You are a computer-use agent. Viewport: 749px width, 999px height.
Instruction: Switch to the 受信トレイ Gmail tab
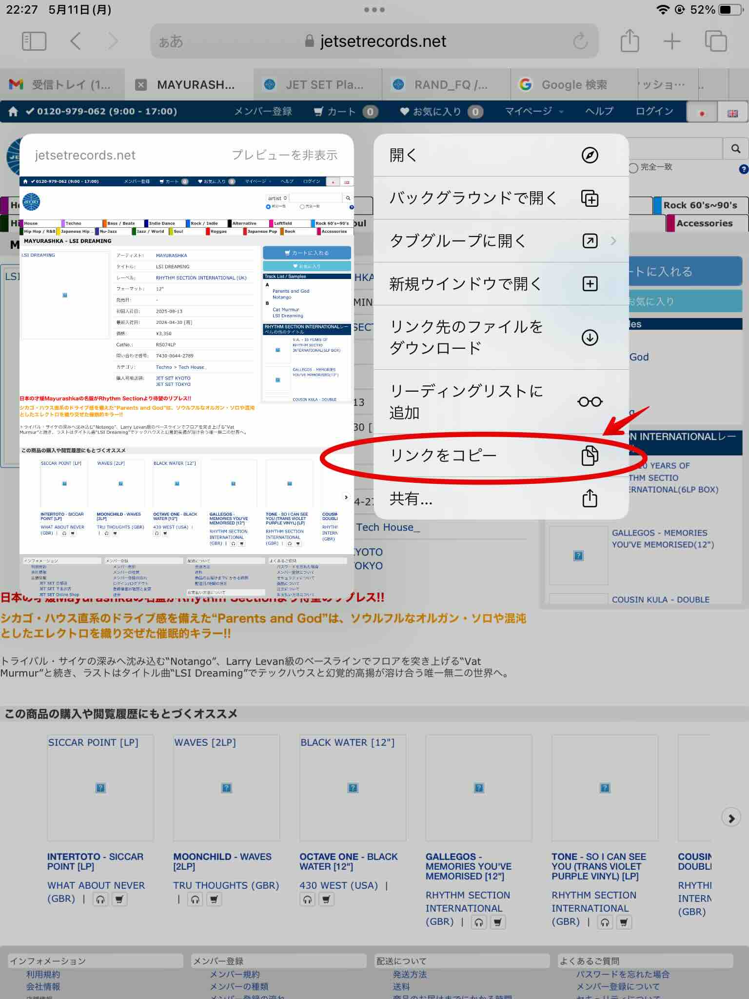coord(62,85)
